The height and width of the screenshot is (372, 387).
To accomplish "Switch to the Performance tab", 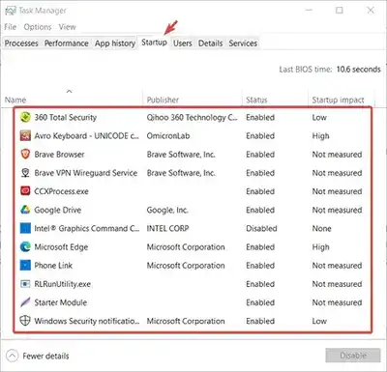I will pos(66,43).
